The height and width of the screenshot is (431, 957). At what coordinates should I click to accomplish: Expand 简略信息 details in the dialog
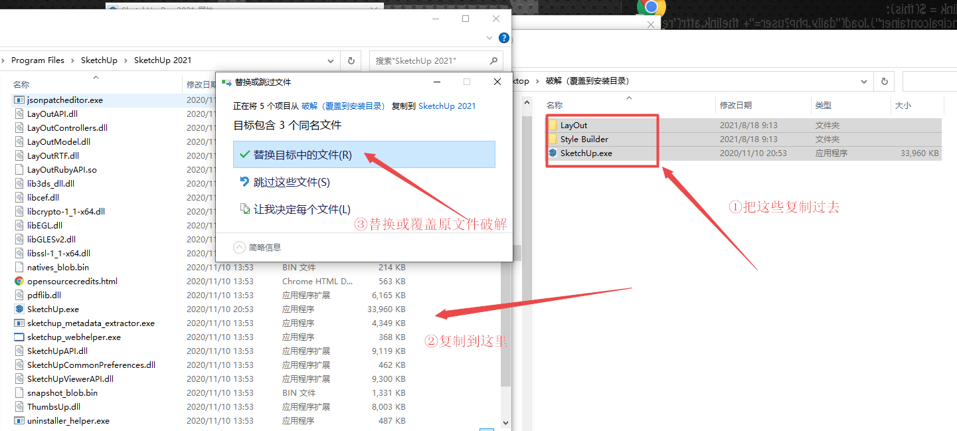pyautogui.click(x=240, y=247)
